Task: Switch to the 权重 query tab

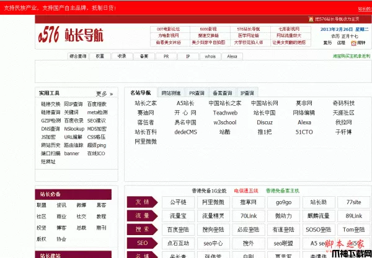Action: [x=100, y=56]
